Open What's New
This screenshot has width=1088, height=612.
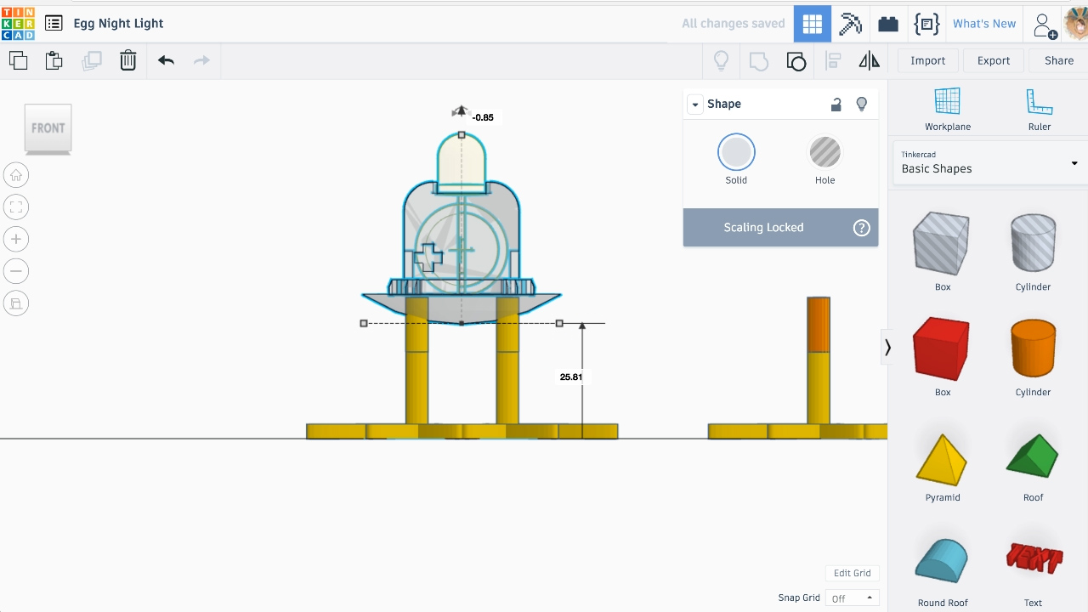click(x=983, y=24)
